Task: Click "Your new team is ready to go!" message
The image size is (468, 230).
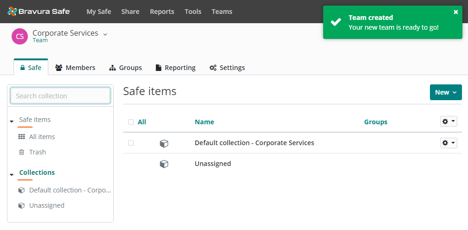Action: pos(393,27)
